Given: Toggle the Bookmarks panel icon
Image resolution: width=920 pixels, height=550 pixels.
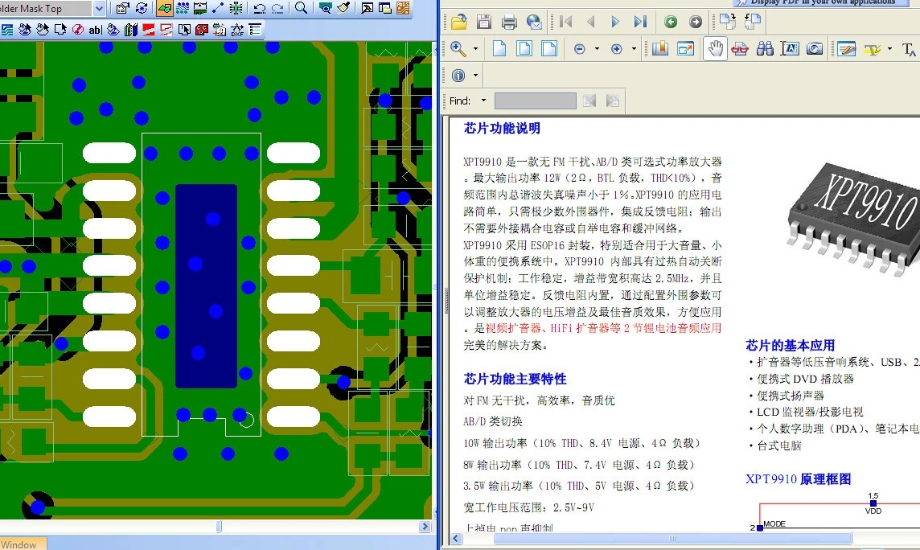Looking at the screenshot, I should (660, 49).
